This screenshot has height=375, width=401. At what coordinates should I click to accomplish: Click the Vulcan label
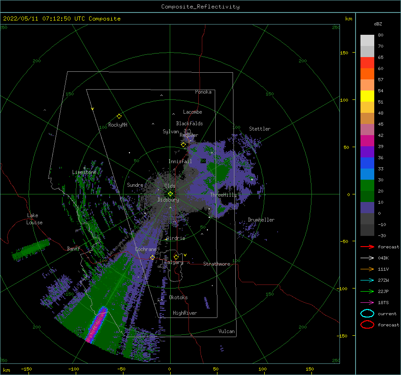click(x=226, y=331)
